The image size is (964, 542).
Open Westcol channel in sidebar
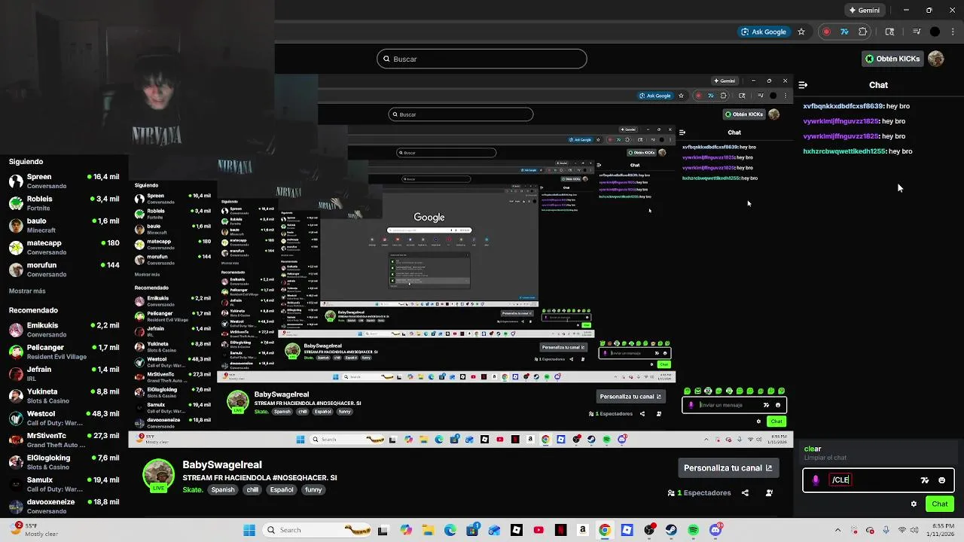click(64, 418)
